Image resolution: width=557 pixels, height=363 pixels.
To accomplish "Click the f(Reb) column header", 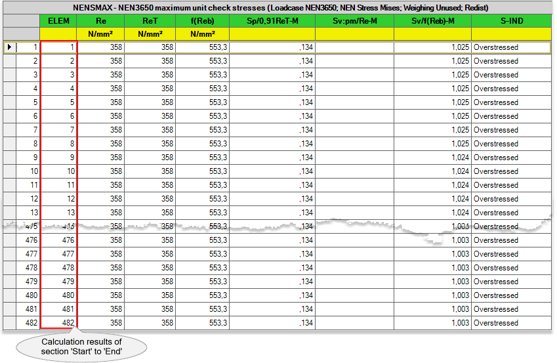I will (x=203, y=20).
